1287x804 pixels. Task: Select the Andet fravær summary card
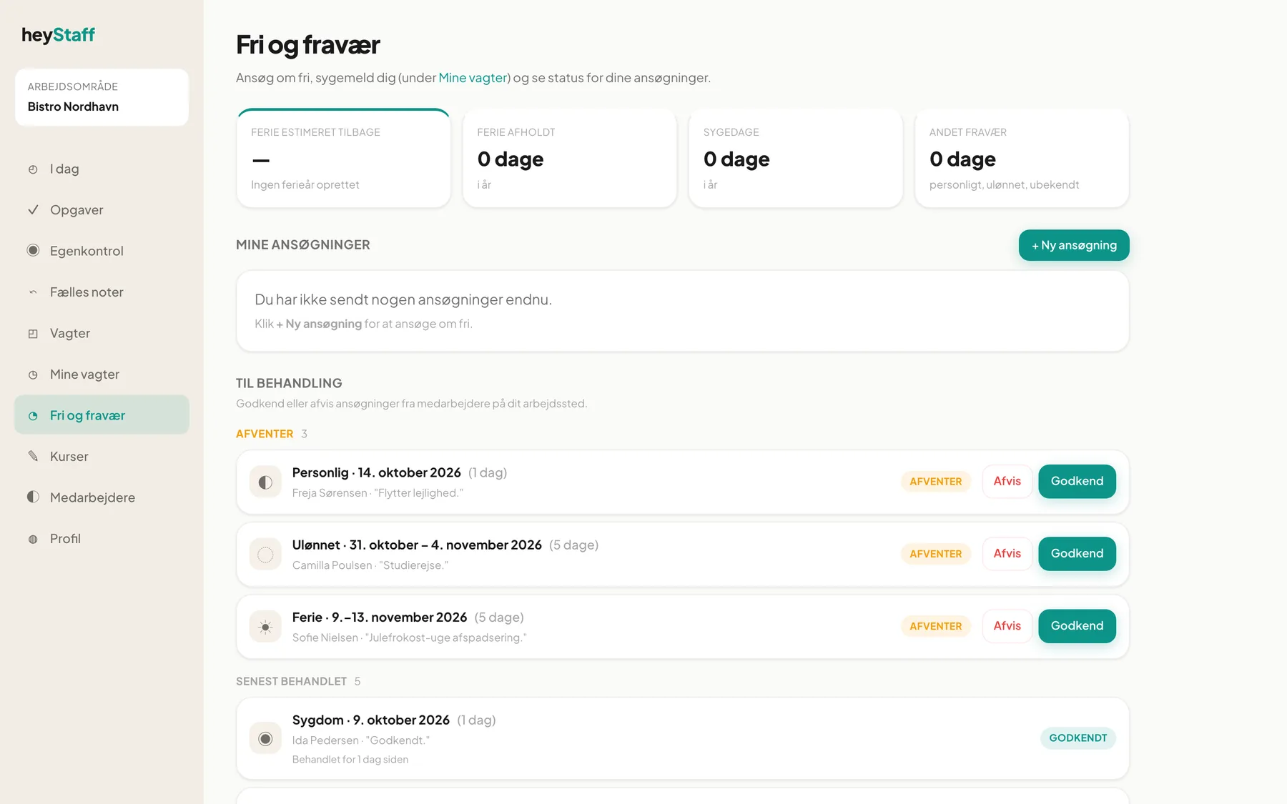pos(1022,159)
